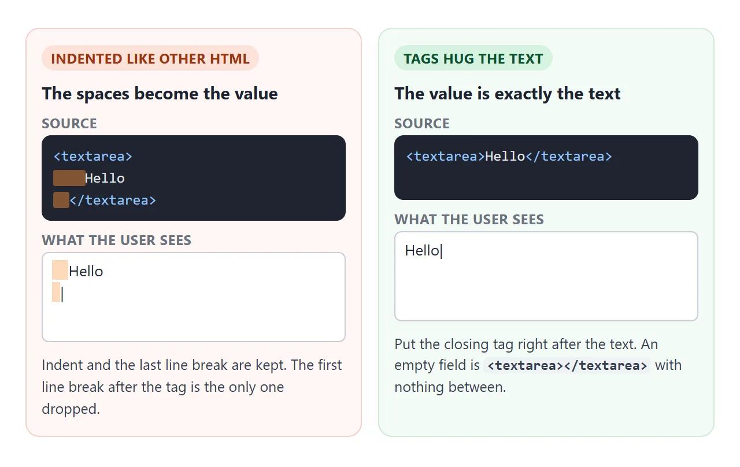Click the SOURCE label in the red card
Screen dimensions: 740x467
click(x=69, y=124)
